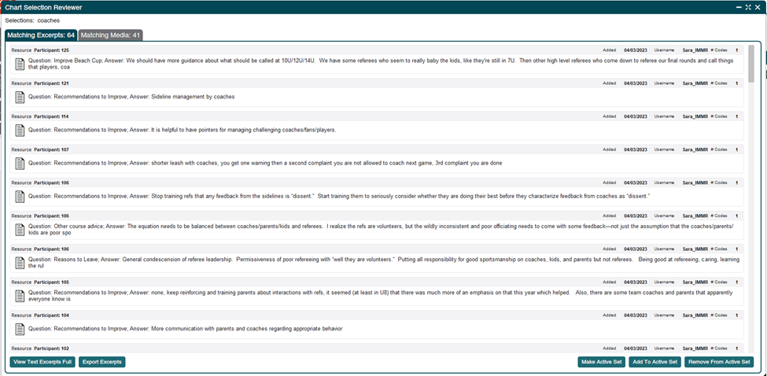Click the Make Active Set button
The height and width of the screenshot is (376, 767).
coord(601,362)
